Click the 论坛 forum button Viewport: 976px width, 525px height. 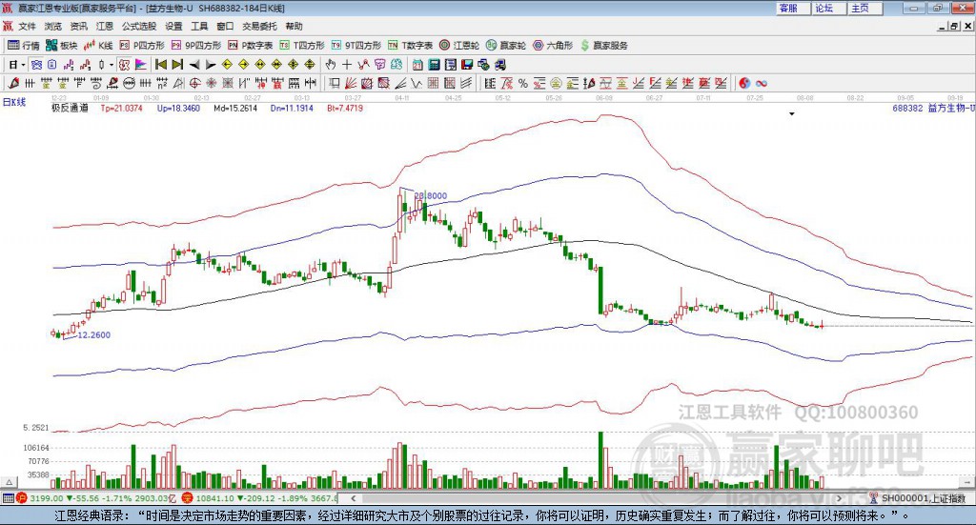pos(828,8)
